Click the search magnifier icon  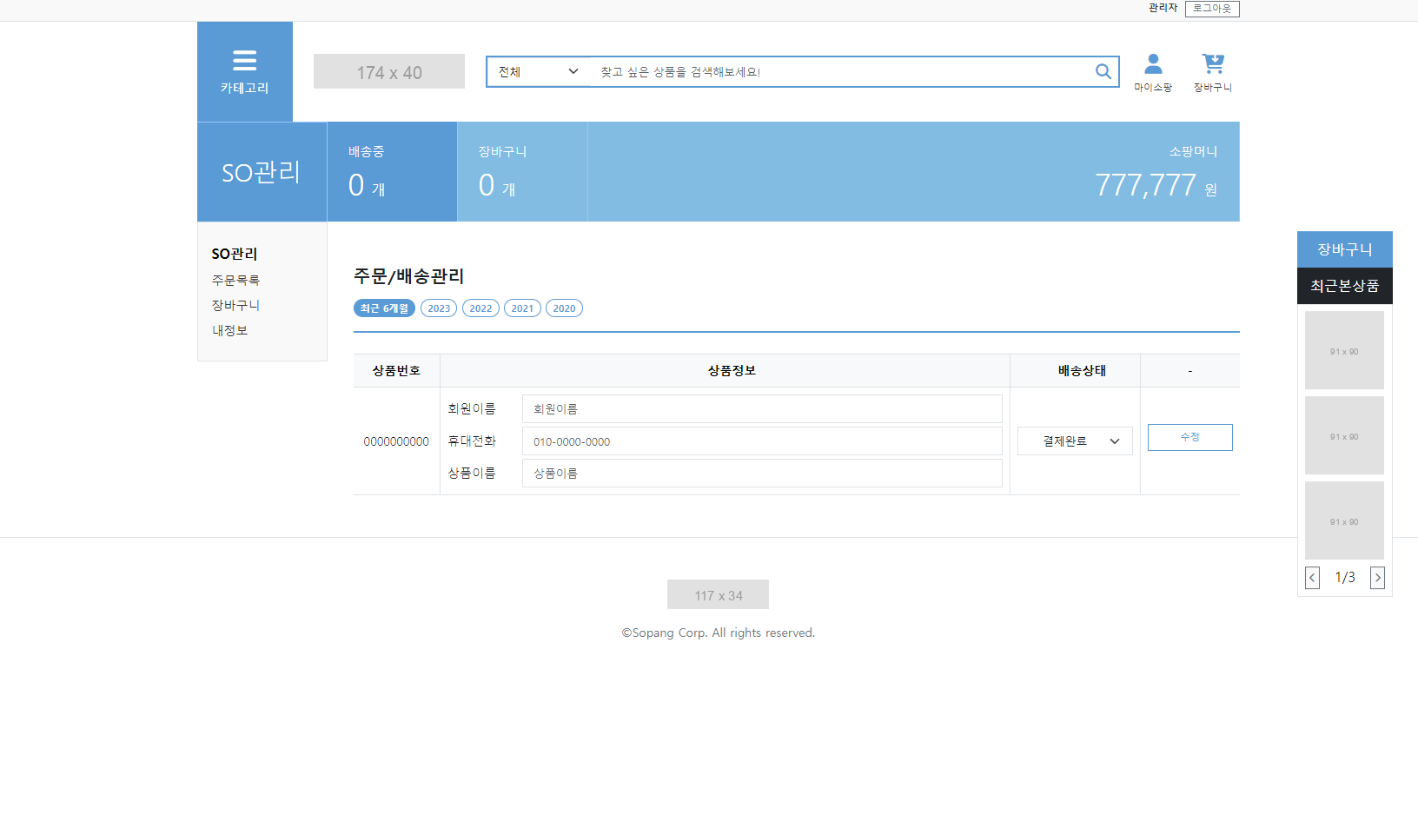[1103, 71]
